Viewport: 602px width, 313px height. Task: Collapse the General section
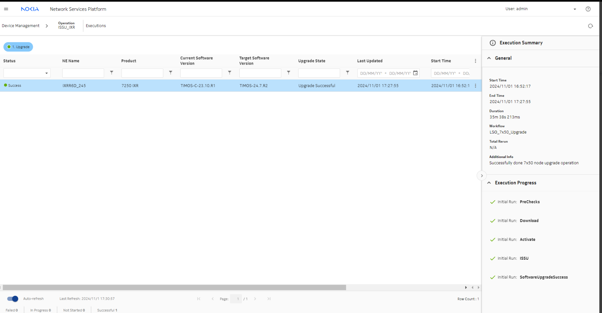[489, 58]
